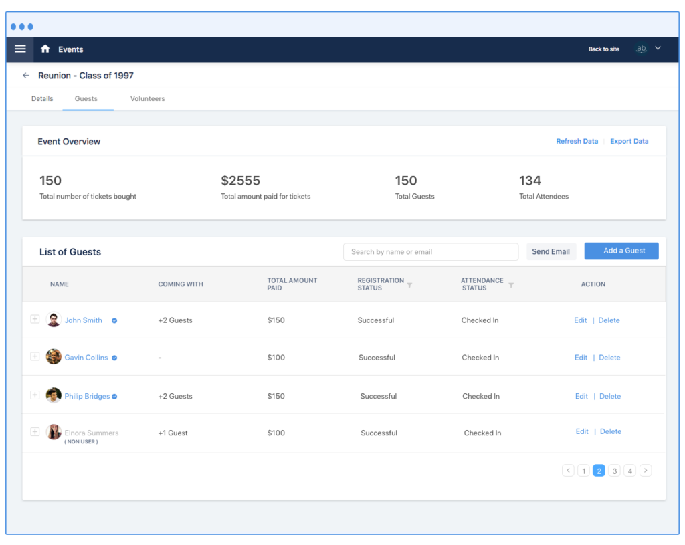Delete the Gavin Collins guest entry
Image resolution: width=685 pixels, height=545 pixels.
(609, 358)
